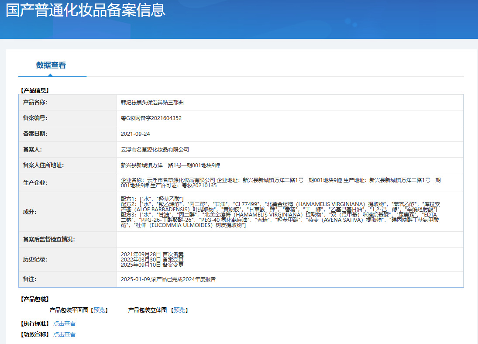Click the 生产企业 row label
478x344 pixels.
tap(35, 182)
